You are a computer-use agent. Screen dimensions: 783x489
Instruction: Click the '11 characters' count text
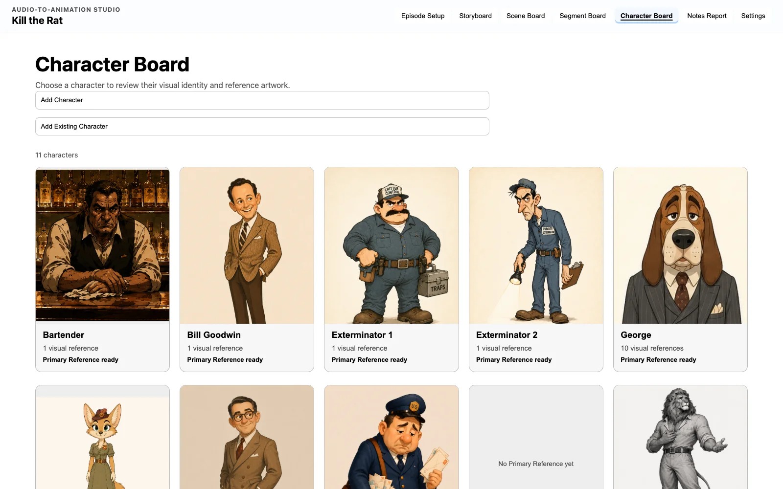pos(57,155)
